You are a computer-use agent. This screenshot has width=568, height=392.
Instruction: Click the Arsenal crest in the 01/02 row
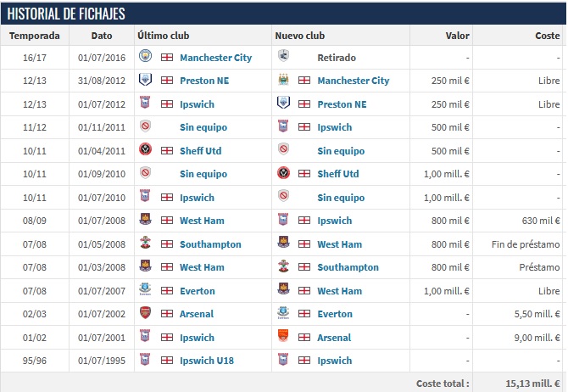click(x=283, y=337)
